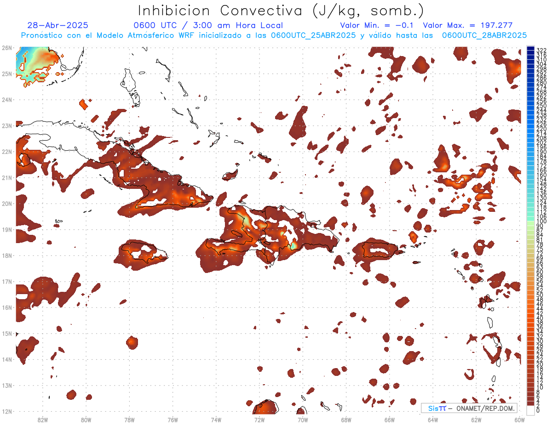Image resolution: width=552 pixels, height=426 pixels.
Task: Click the '70W' longitude label
Action: pos(303,420)
